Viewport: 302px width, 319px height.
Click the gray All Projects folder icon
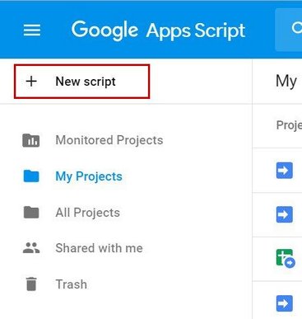pyautogui.click(x=31, y=212)
